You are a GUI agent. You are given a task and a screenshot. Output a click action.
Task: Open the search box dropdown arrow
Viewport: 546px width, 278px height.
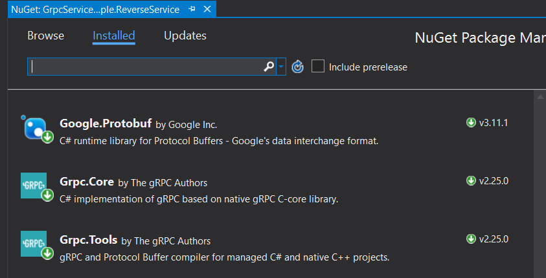(x=281, y=67)
